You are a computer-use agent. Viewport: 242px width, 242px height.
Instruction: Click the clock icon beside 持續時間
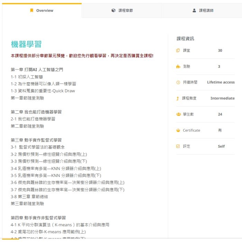point(178,82)
